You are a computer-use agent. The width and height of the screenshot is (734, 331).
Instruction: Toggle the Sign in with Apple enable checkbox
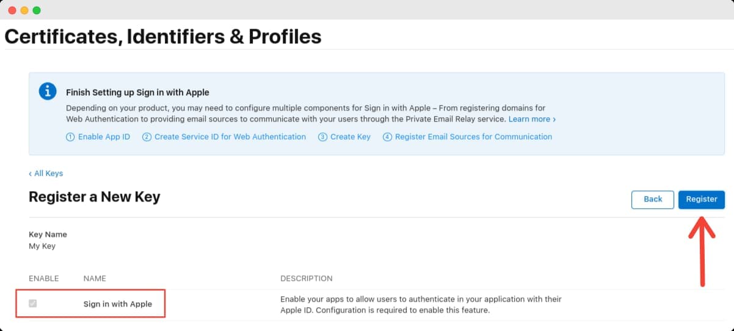[x=33, y=304]
